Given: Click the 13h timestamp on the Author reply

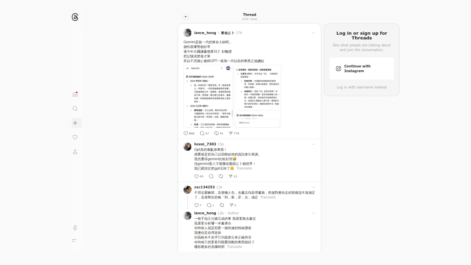Looking at the screenshot, I should pos(221,213).
